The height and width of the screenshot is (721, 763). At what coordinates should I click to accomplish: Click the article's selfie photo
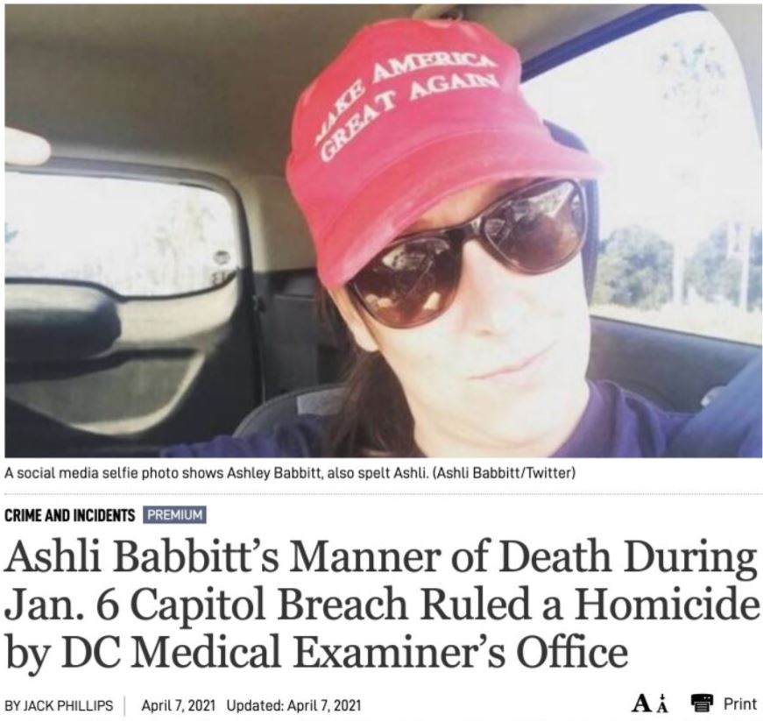tap(383, 230)
